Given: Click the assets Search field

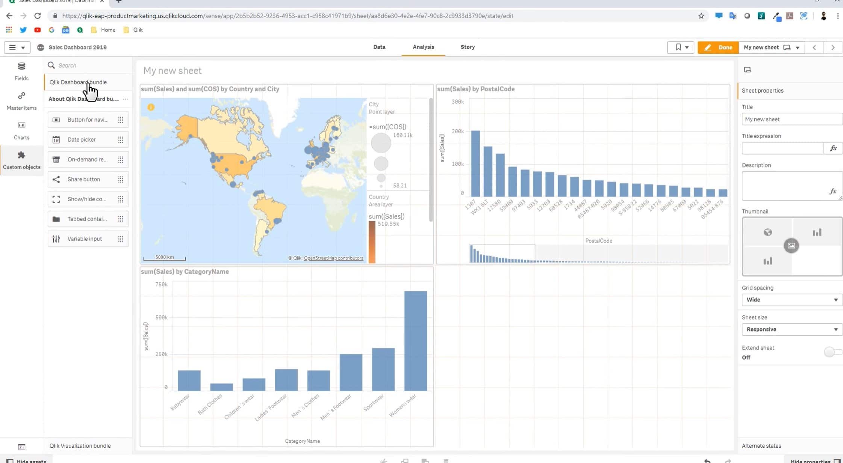Looking at the screenshot, I should click(88, 65).
